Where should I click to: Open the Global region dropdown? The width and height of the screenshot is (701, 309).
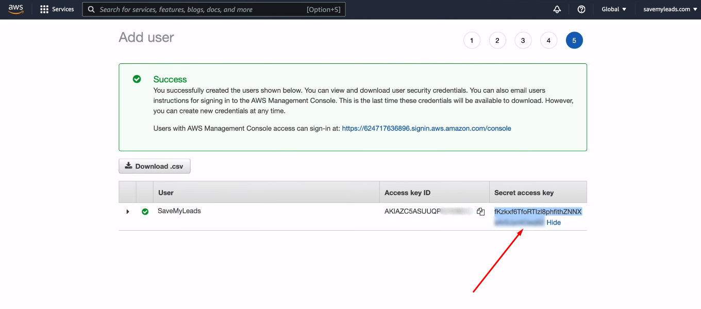[x=614, y=9]
